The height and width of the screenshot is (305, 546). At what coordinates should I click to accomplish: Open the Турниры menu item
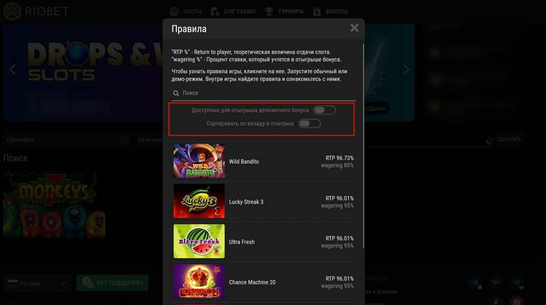click(284, 12)
